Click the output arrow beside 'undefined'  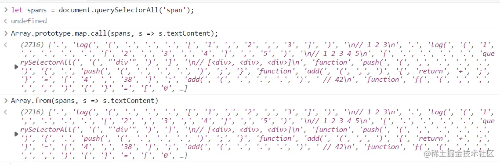pos(5,21)
